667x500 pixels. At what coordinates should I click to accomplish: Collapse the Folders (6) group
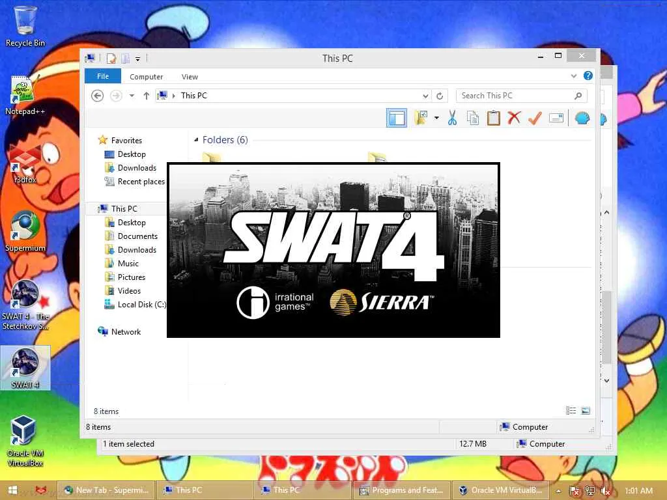pyautogui.click(x=196, y=140)
